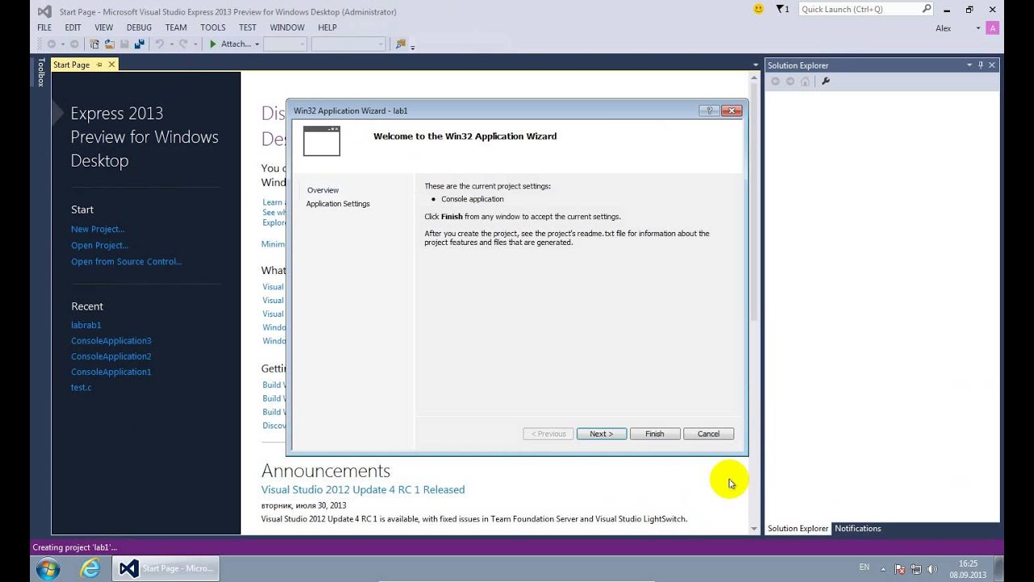Open Visual Studio 2012 Update 4 announcement
This screenshot has height=582, width=1034.
point(363,490)
